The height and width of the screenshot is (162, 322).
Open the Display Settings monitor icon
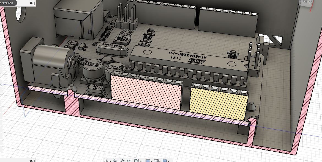(x=148, y=161)
